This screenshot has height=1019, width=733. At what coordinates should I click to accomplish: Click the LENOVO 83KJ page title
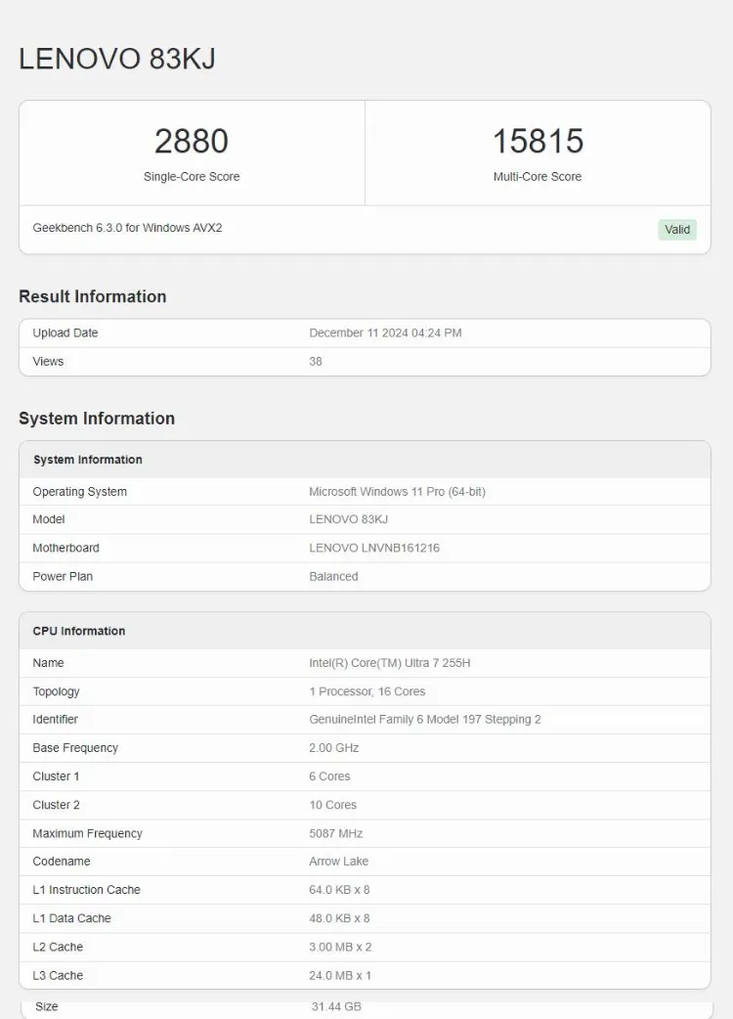pos(117,59)
